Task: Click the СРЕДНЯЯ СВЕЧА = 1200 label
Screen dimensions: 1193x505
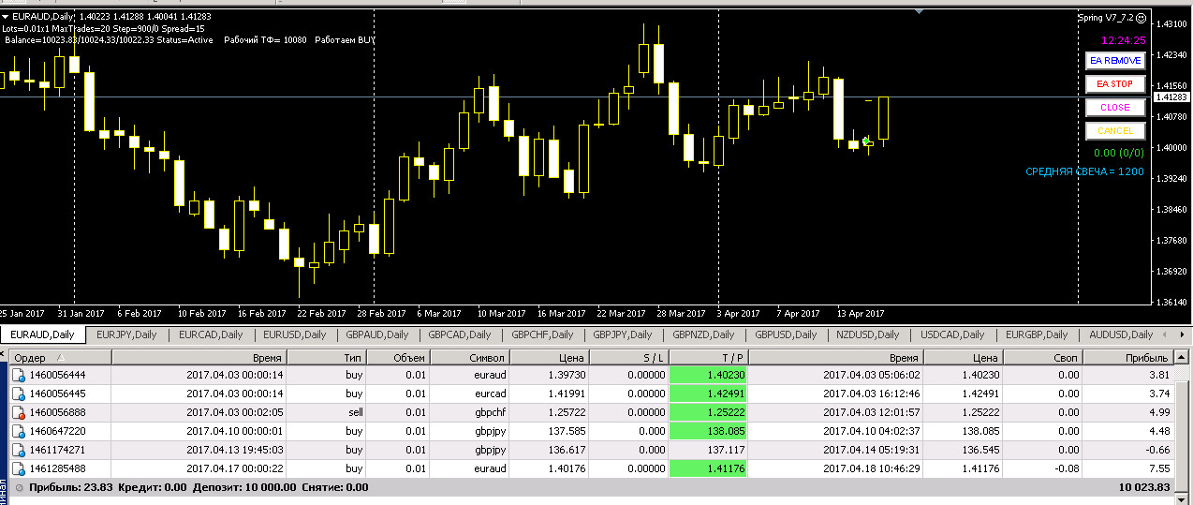Action: point(1084,171)
